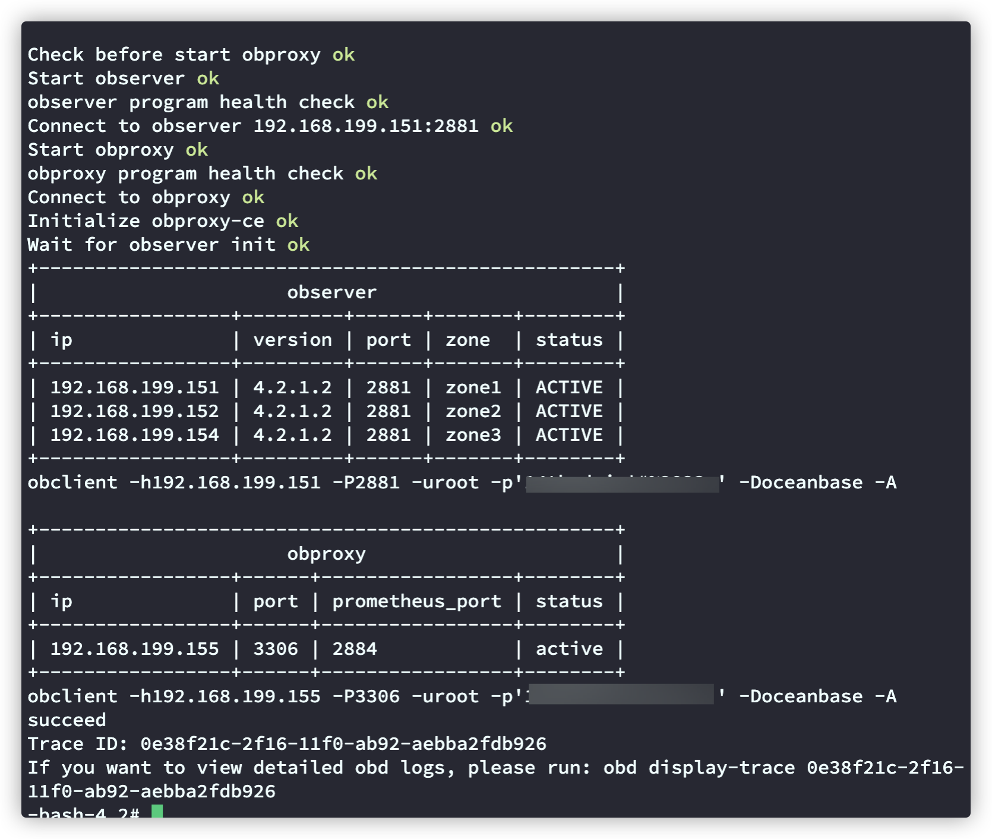Click '-P2881' in the obclient command

click(x=366, y=482)
